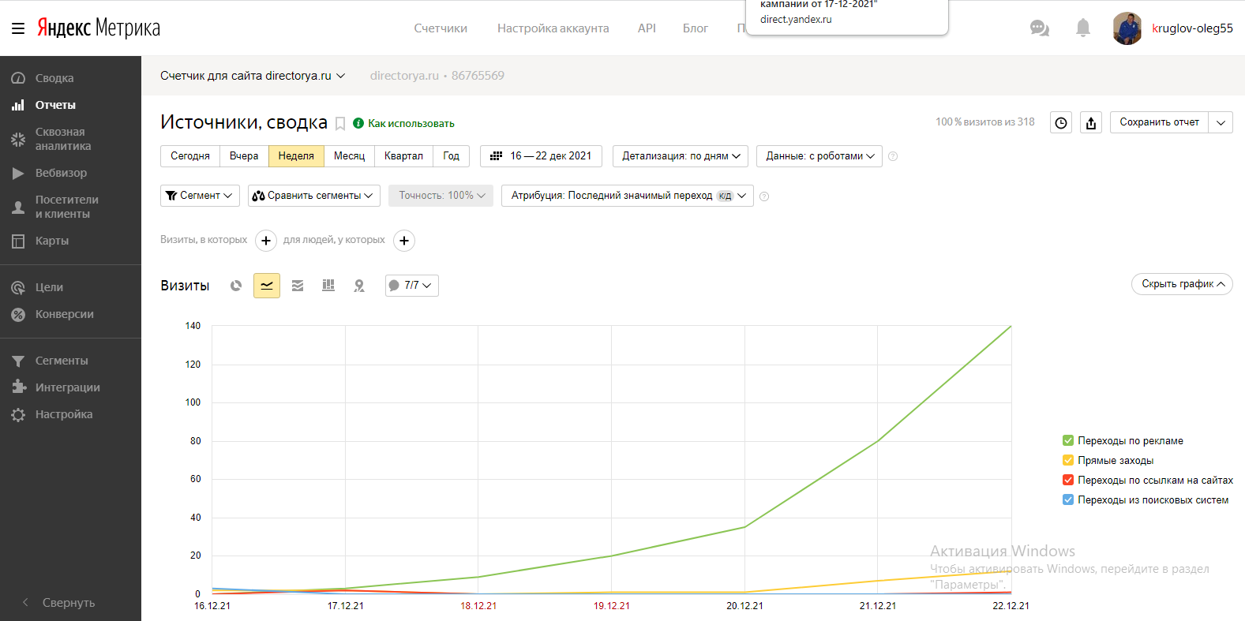Open Карты in the sidebar
This screenshot has height=621, width=1245.
point(52,241)
